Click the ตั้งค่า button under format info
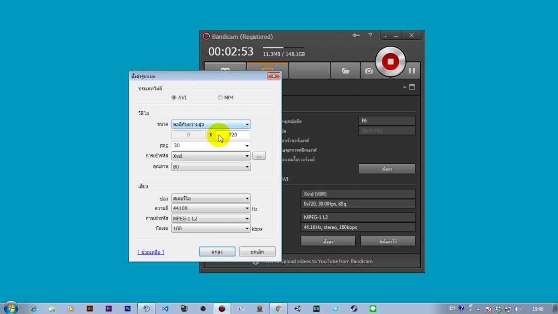This screenshot has width=558, height=314. pos(328,241)
